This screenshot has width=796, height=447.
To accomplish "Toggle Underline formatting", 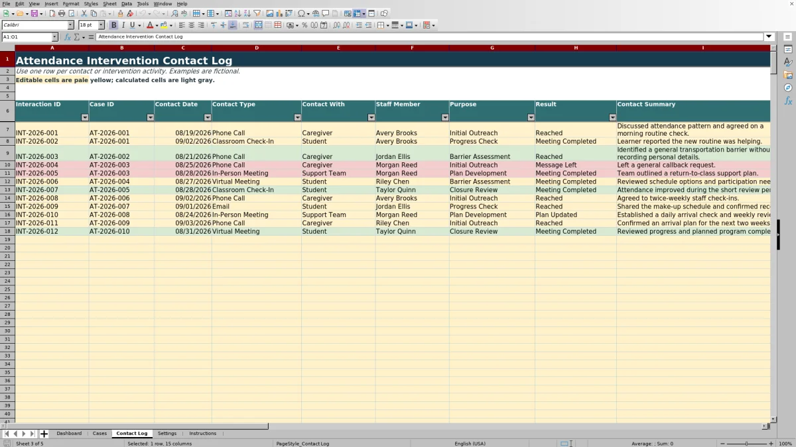I will (x=132, y=25).
